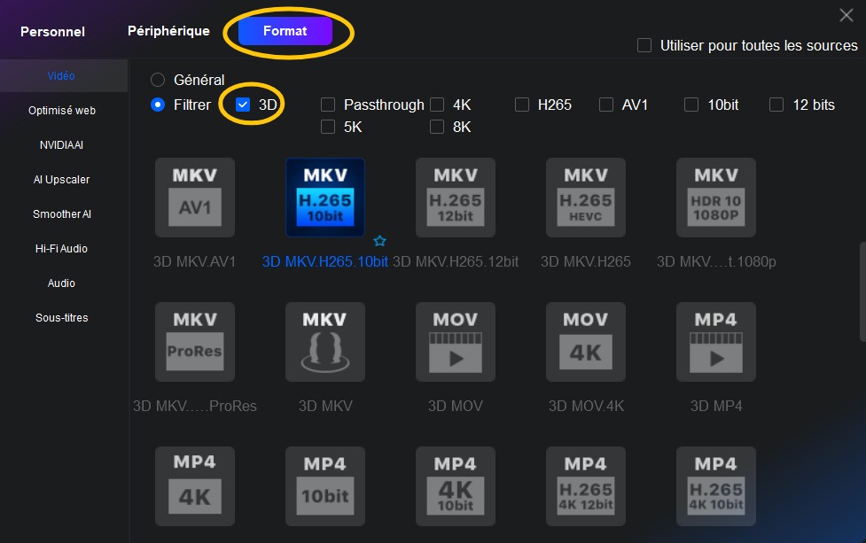Close the format selection dialog
This screenshot has width=866, height=543.
(x=846, y=15)
